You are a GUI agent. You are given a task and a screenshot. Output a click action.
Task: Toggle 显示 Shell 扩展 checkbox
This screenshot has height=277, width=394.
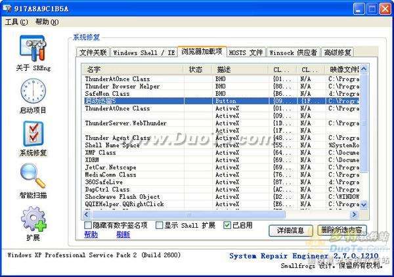(x=159, y=225)
